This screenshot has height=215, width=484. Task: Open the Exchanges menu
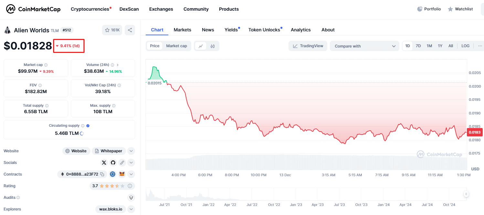click(x=161, y=9)
